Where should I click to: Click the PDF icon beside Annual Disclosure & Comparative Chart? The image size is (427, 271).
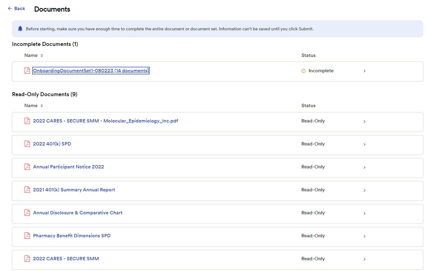(x=27, y=213)
